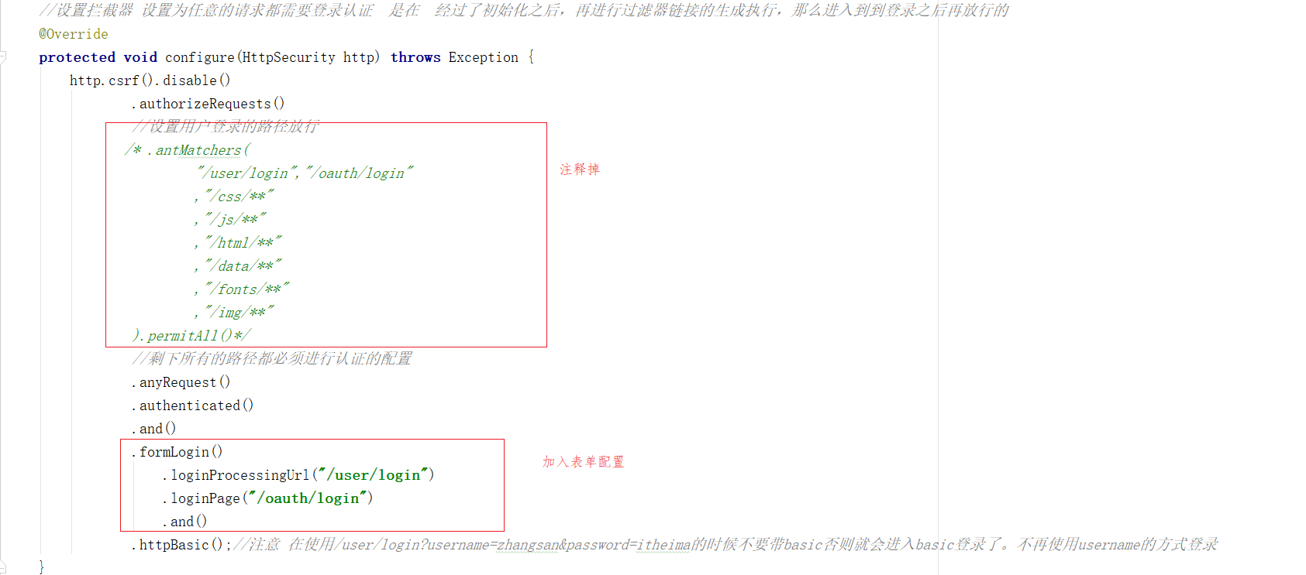Click the .and() directly below .loginPage
This screenshot has width=1306, height=575.
(184, 522)
